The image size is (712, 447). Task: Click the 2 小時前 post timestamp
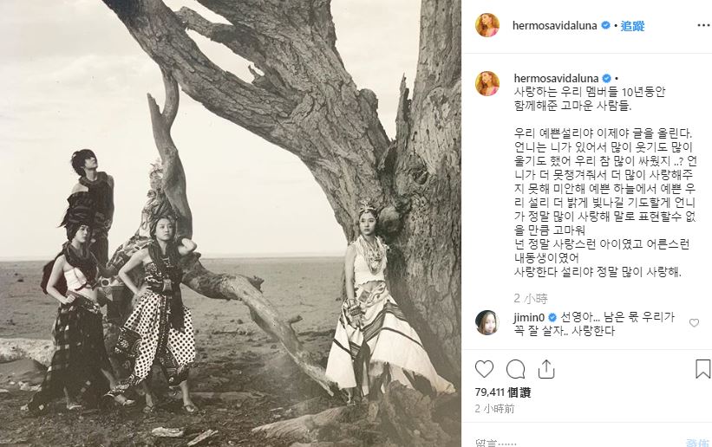[494, 409]
